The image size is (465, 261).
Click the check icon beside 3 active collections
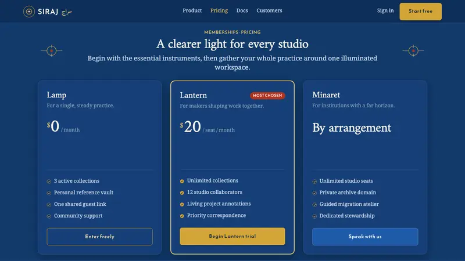(49, 182)
